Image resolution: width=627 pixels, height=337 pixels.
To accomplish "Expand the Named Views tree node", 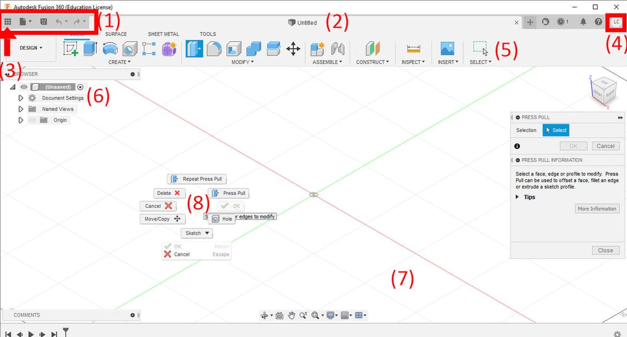I will tap(21, 109).
